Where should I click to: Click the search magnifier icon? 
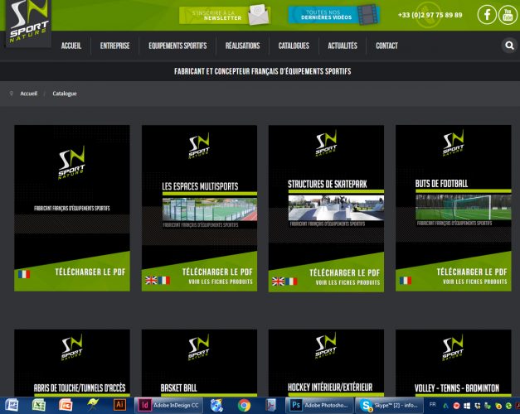(509, 46)
